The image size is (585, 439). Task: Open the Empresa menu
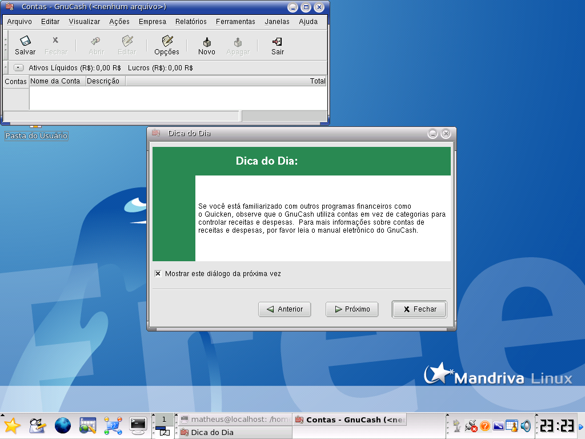click(153, 22)
